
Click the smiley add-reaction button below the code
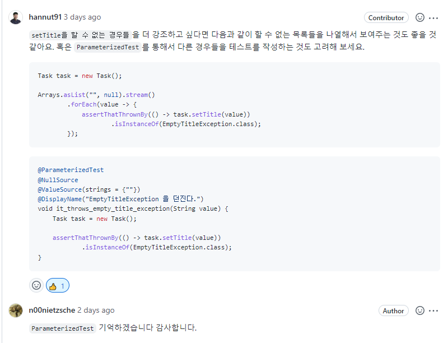[x=36, y=285]
